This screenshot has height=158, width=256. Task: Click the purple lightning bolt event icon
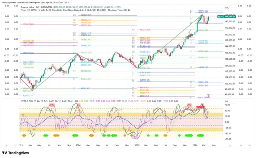208,96
